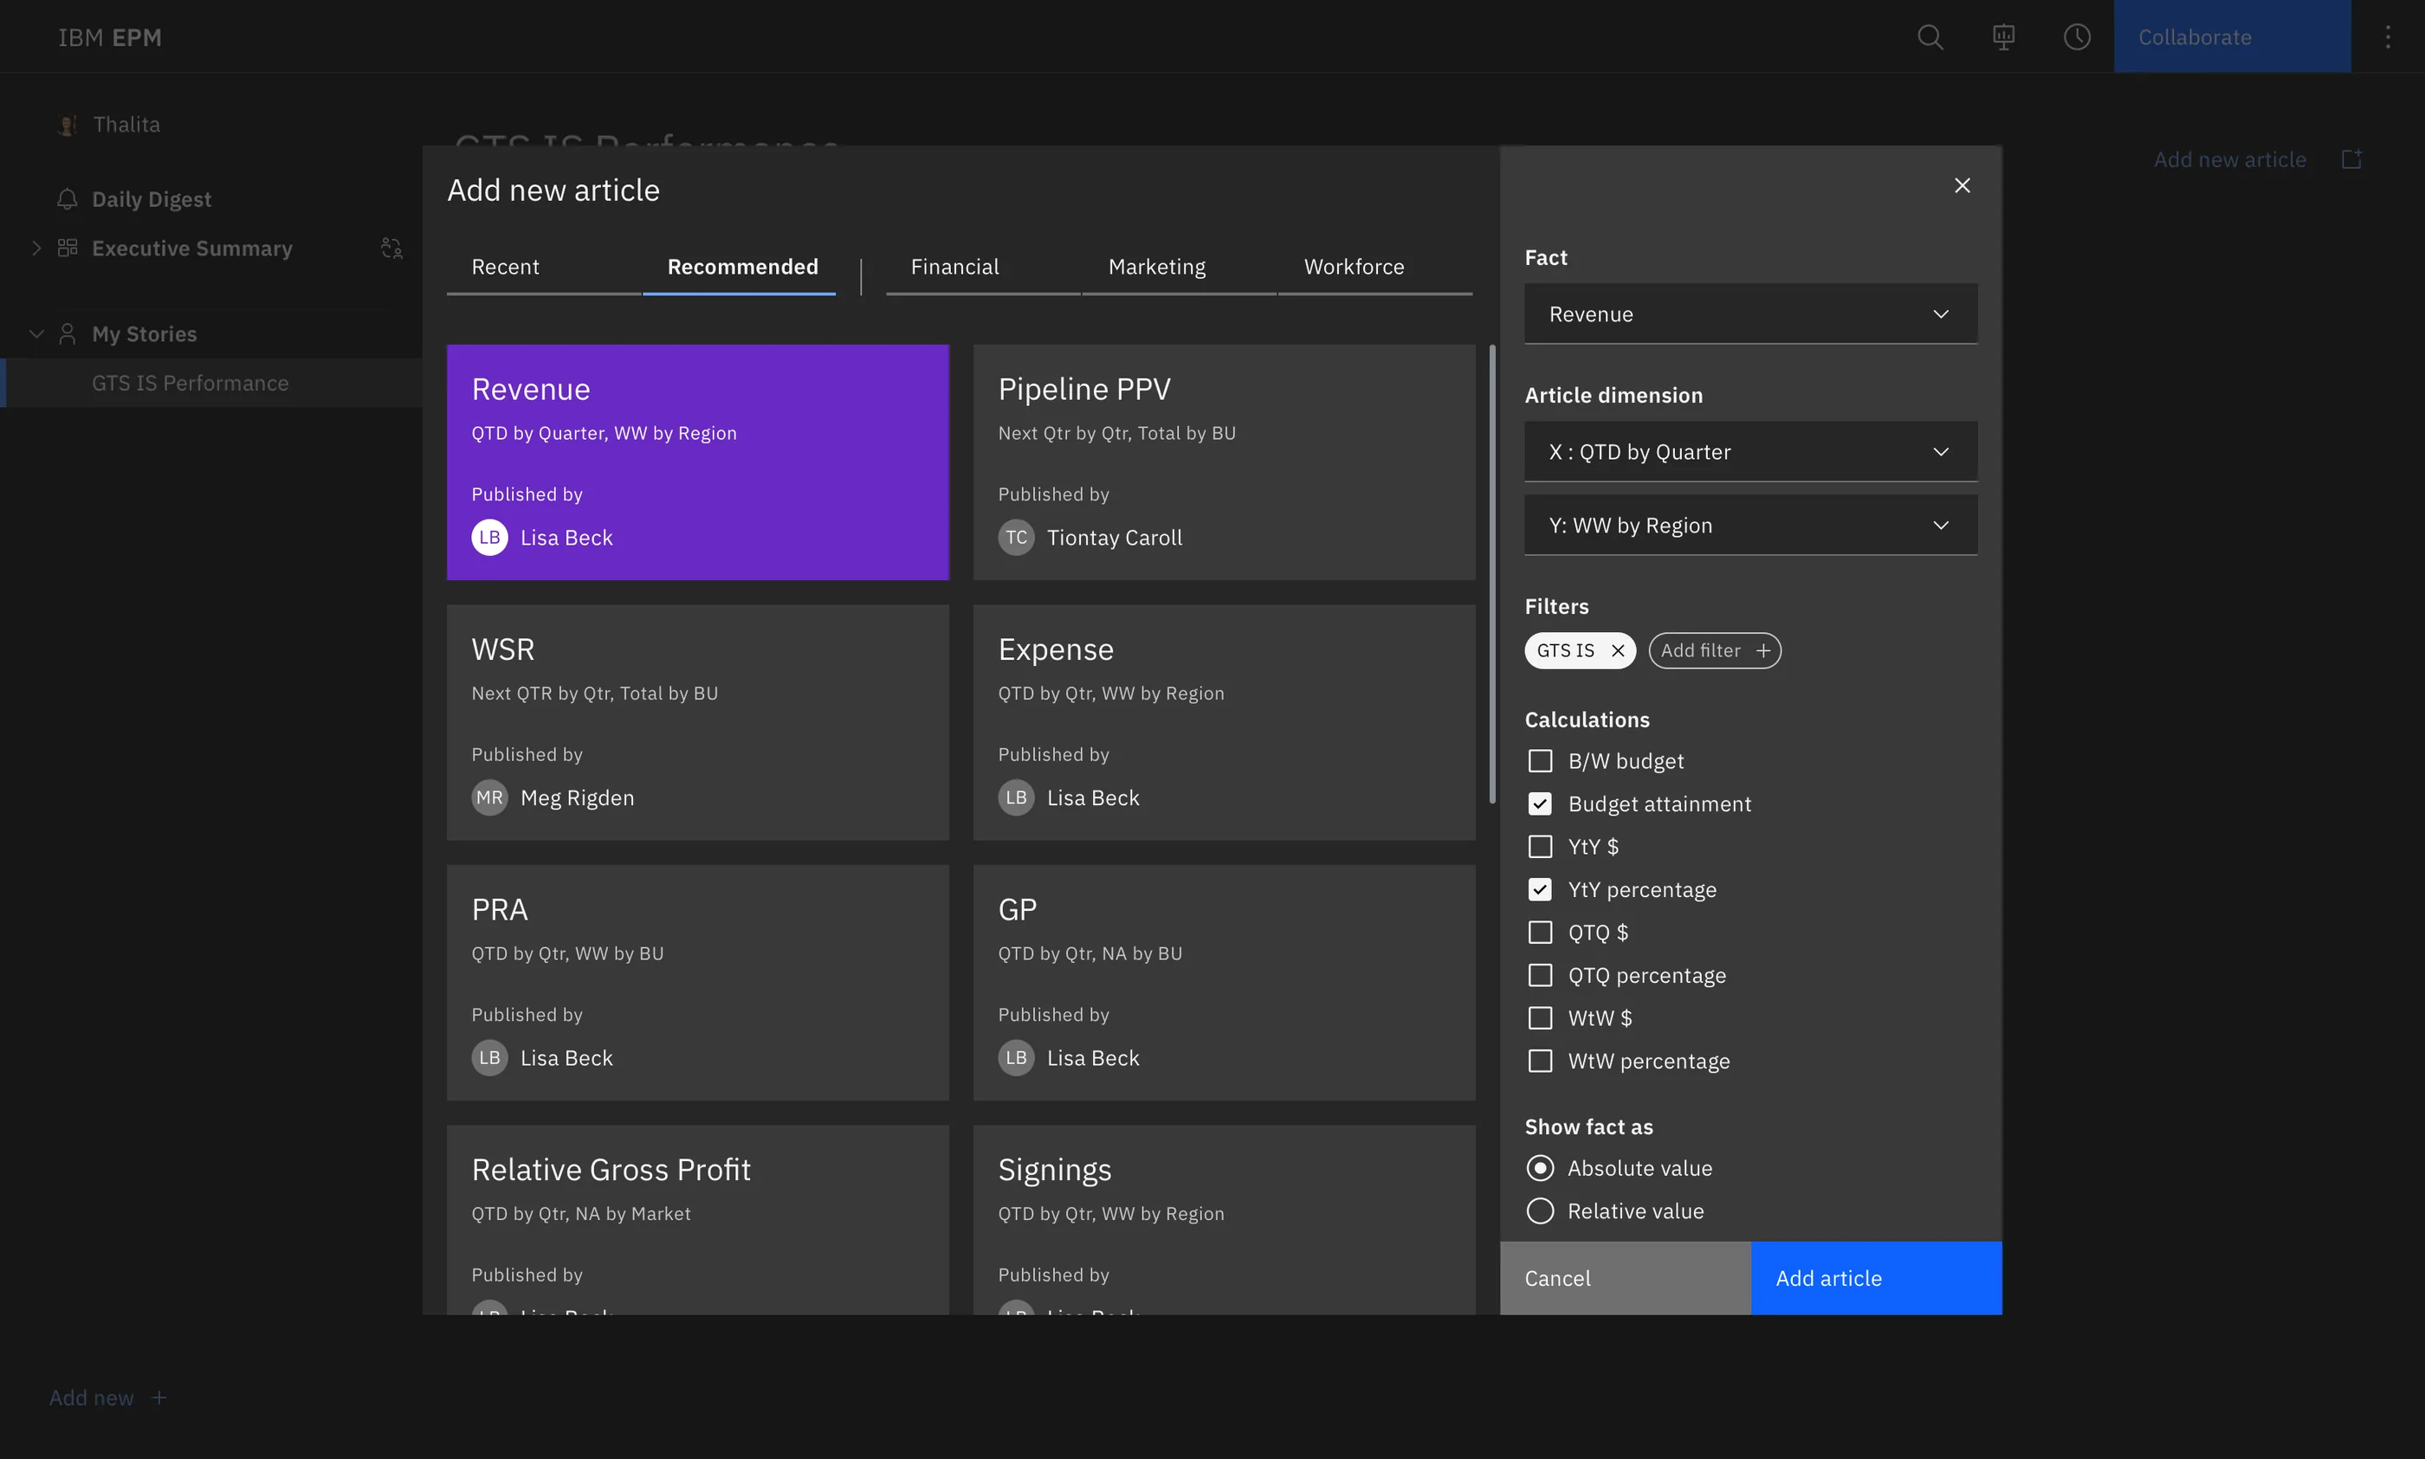Viewport: 2425px width, 1459px height.
Task: Switch to the Recommended tab
Action: (740, 268)
